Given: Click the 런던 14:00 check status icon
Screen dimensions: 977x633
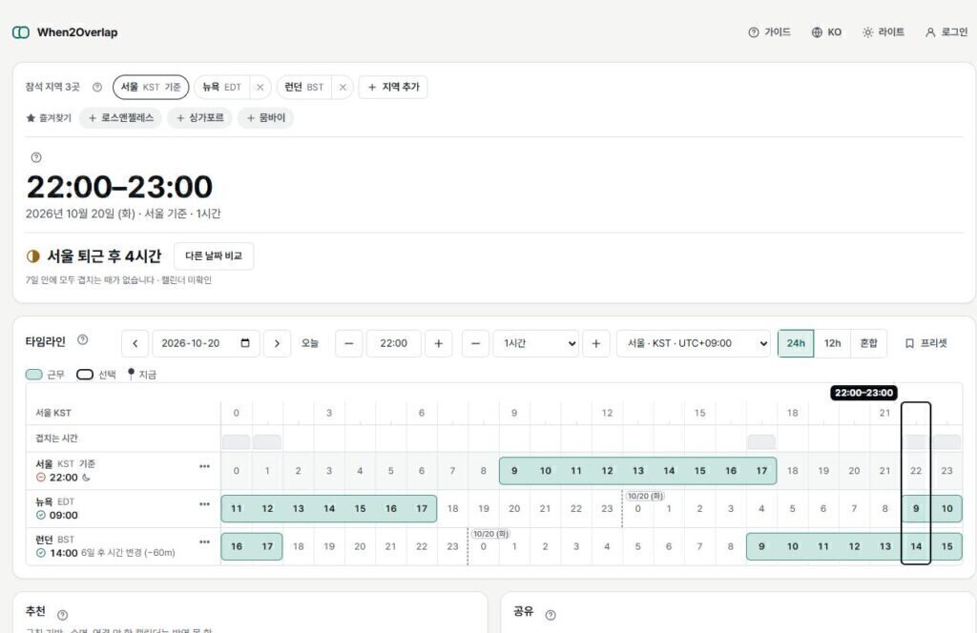Looking at the screenshot, I should click(40, 553).
